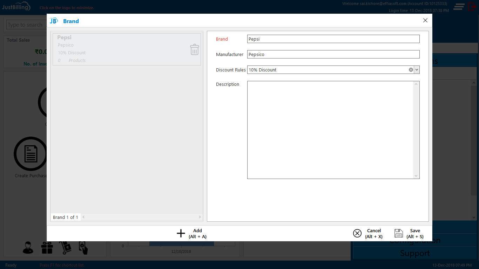Select the Pepsi brand card
Screen dimensions: 479x269
click(x=127, y=49)
